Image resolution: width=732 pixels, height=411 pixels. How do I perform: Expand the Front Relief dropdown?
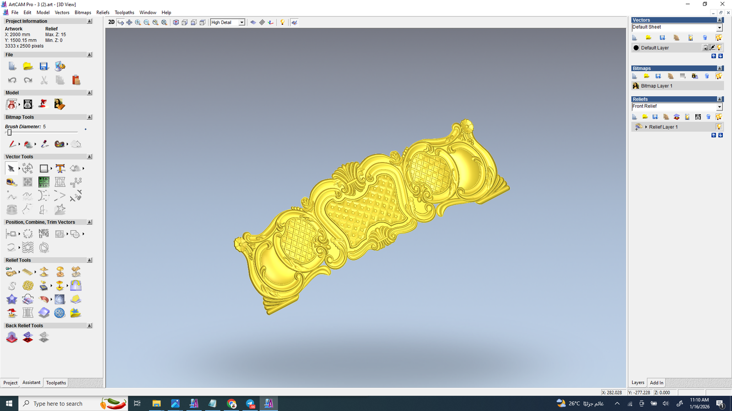(719, 107)
